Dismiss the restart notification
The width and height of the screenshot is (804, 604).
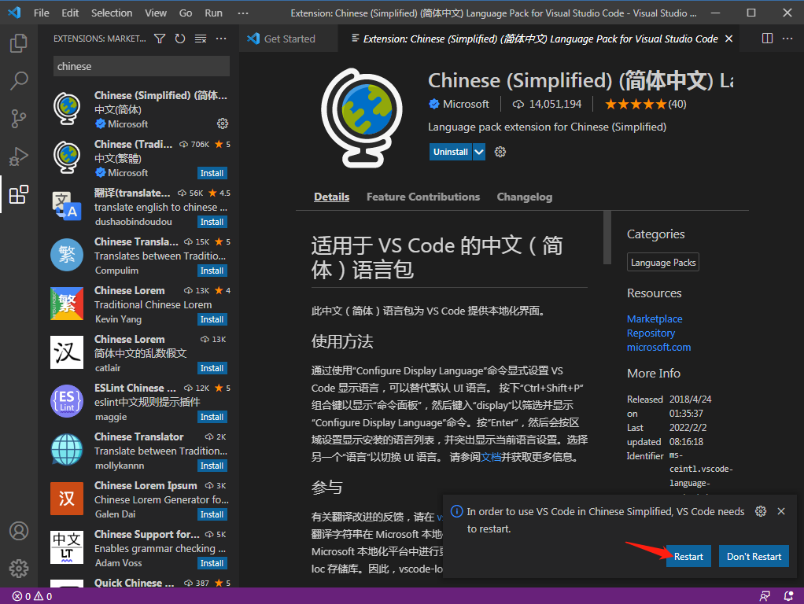pyautogui.click(x=781, y=511)
